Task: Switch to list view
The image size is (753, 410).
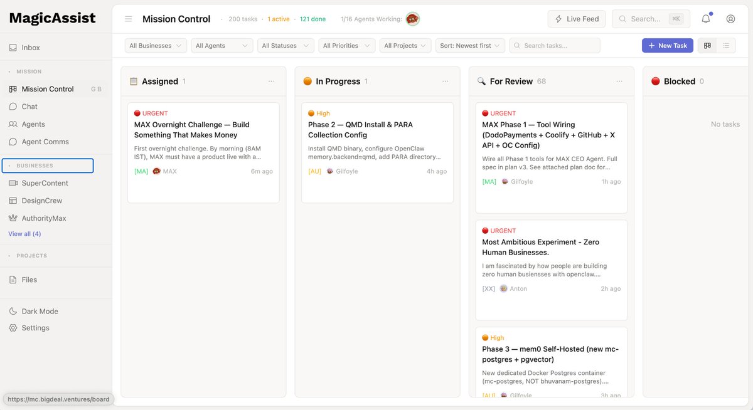Action: (726, 46)
